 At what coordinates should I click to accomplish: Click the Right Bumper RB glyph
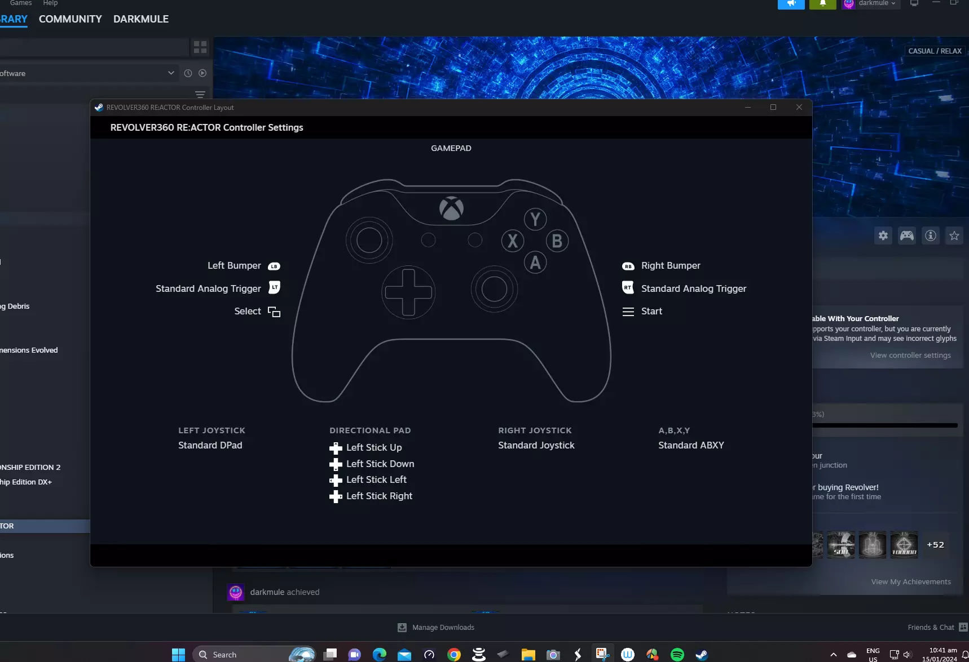click(628, 266)
